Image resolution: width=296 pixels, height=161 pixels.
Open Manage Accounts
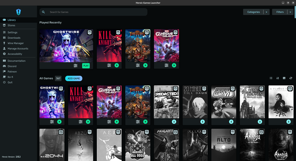(18, 48)
